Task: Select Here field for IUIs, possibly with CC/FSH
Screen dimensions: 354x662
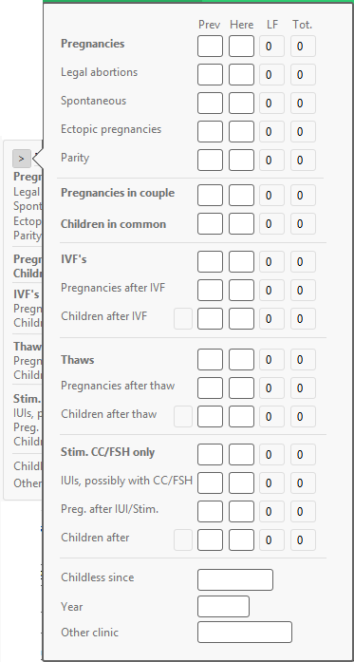Action: click(x=241, y=483)
